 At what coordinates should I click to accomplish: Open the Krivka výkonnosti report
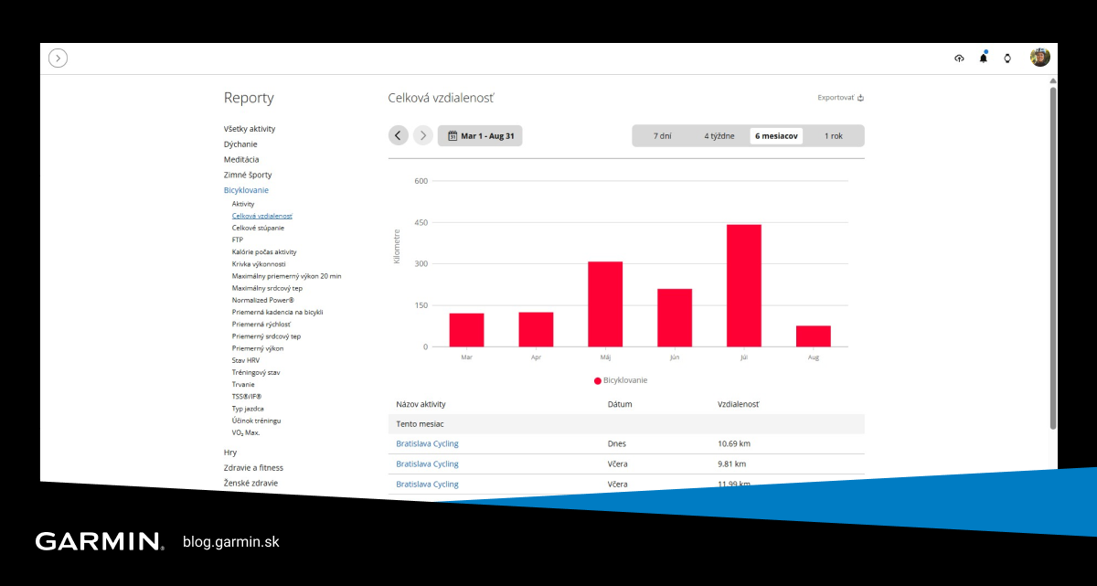point(259,264)
